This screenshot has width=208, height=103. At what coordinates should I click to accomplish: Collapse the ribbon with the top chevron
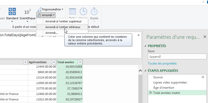point(203,2)
